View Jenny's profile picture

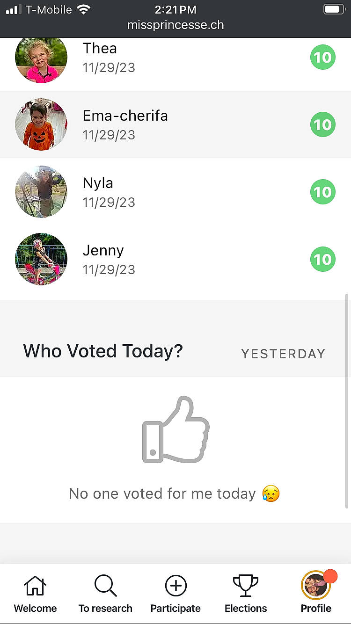(41, 259)
